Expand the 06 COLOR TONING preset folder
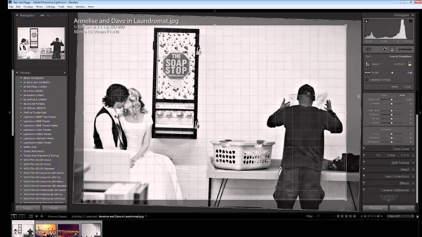Screen dimensions: 422x237 [x=21, y=104]
